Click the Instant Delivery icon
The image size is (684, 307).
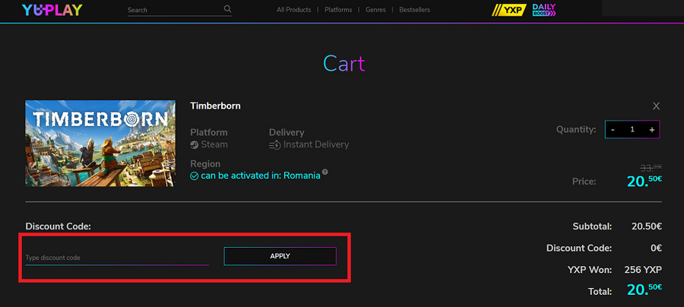click(274, 144)
